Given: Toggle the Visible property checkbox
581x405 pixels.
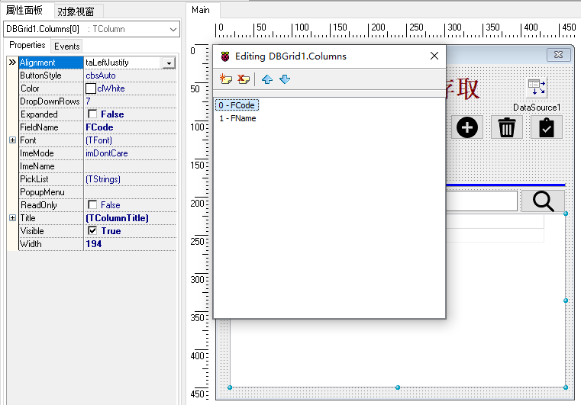Looking at the screenshot, I should [x=92, y=230].
